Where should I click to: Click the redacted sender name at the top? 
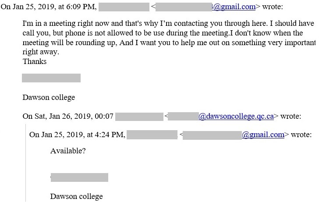click(x=124, y=7)
